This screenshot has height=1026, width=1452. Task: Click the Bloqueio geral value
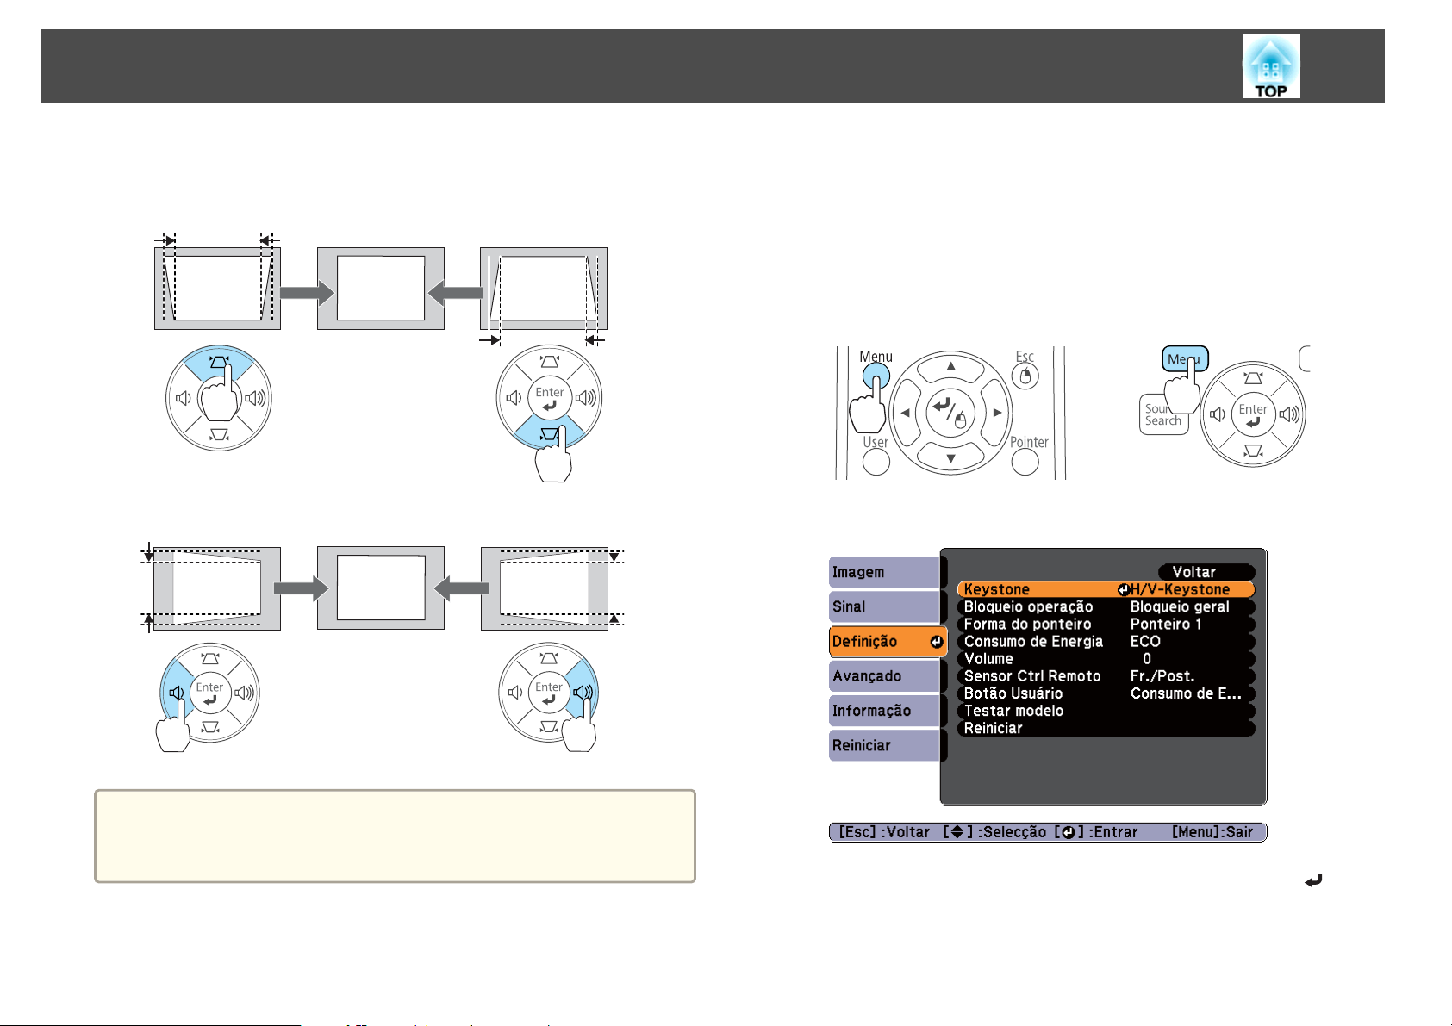click(1180, 606)
